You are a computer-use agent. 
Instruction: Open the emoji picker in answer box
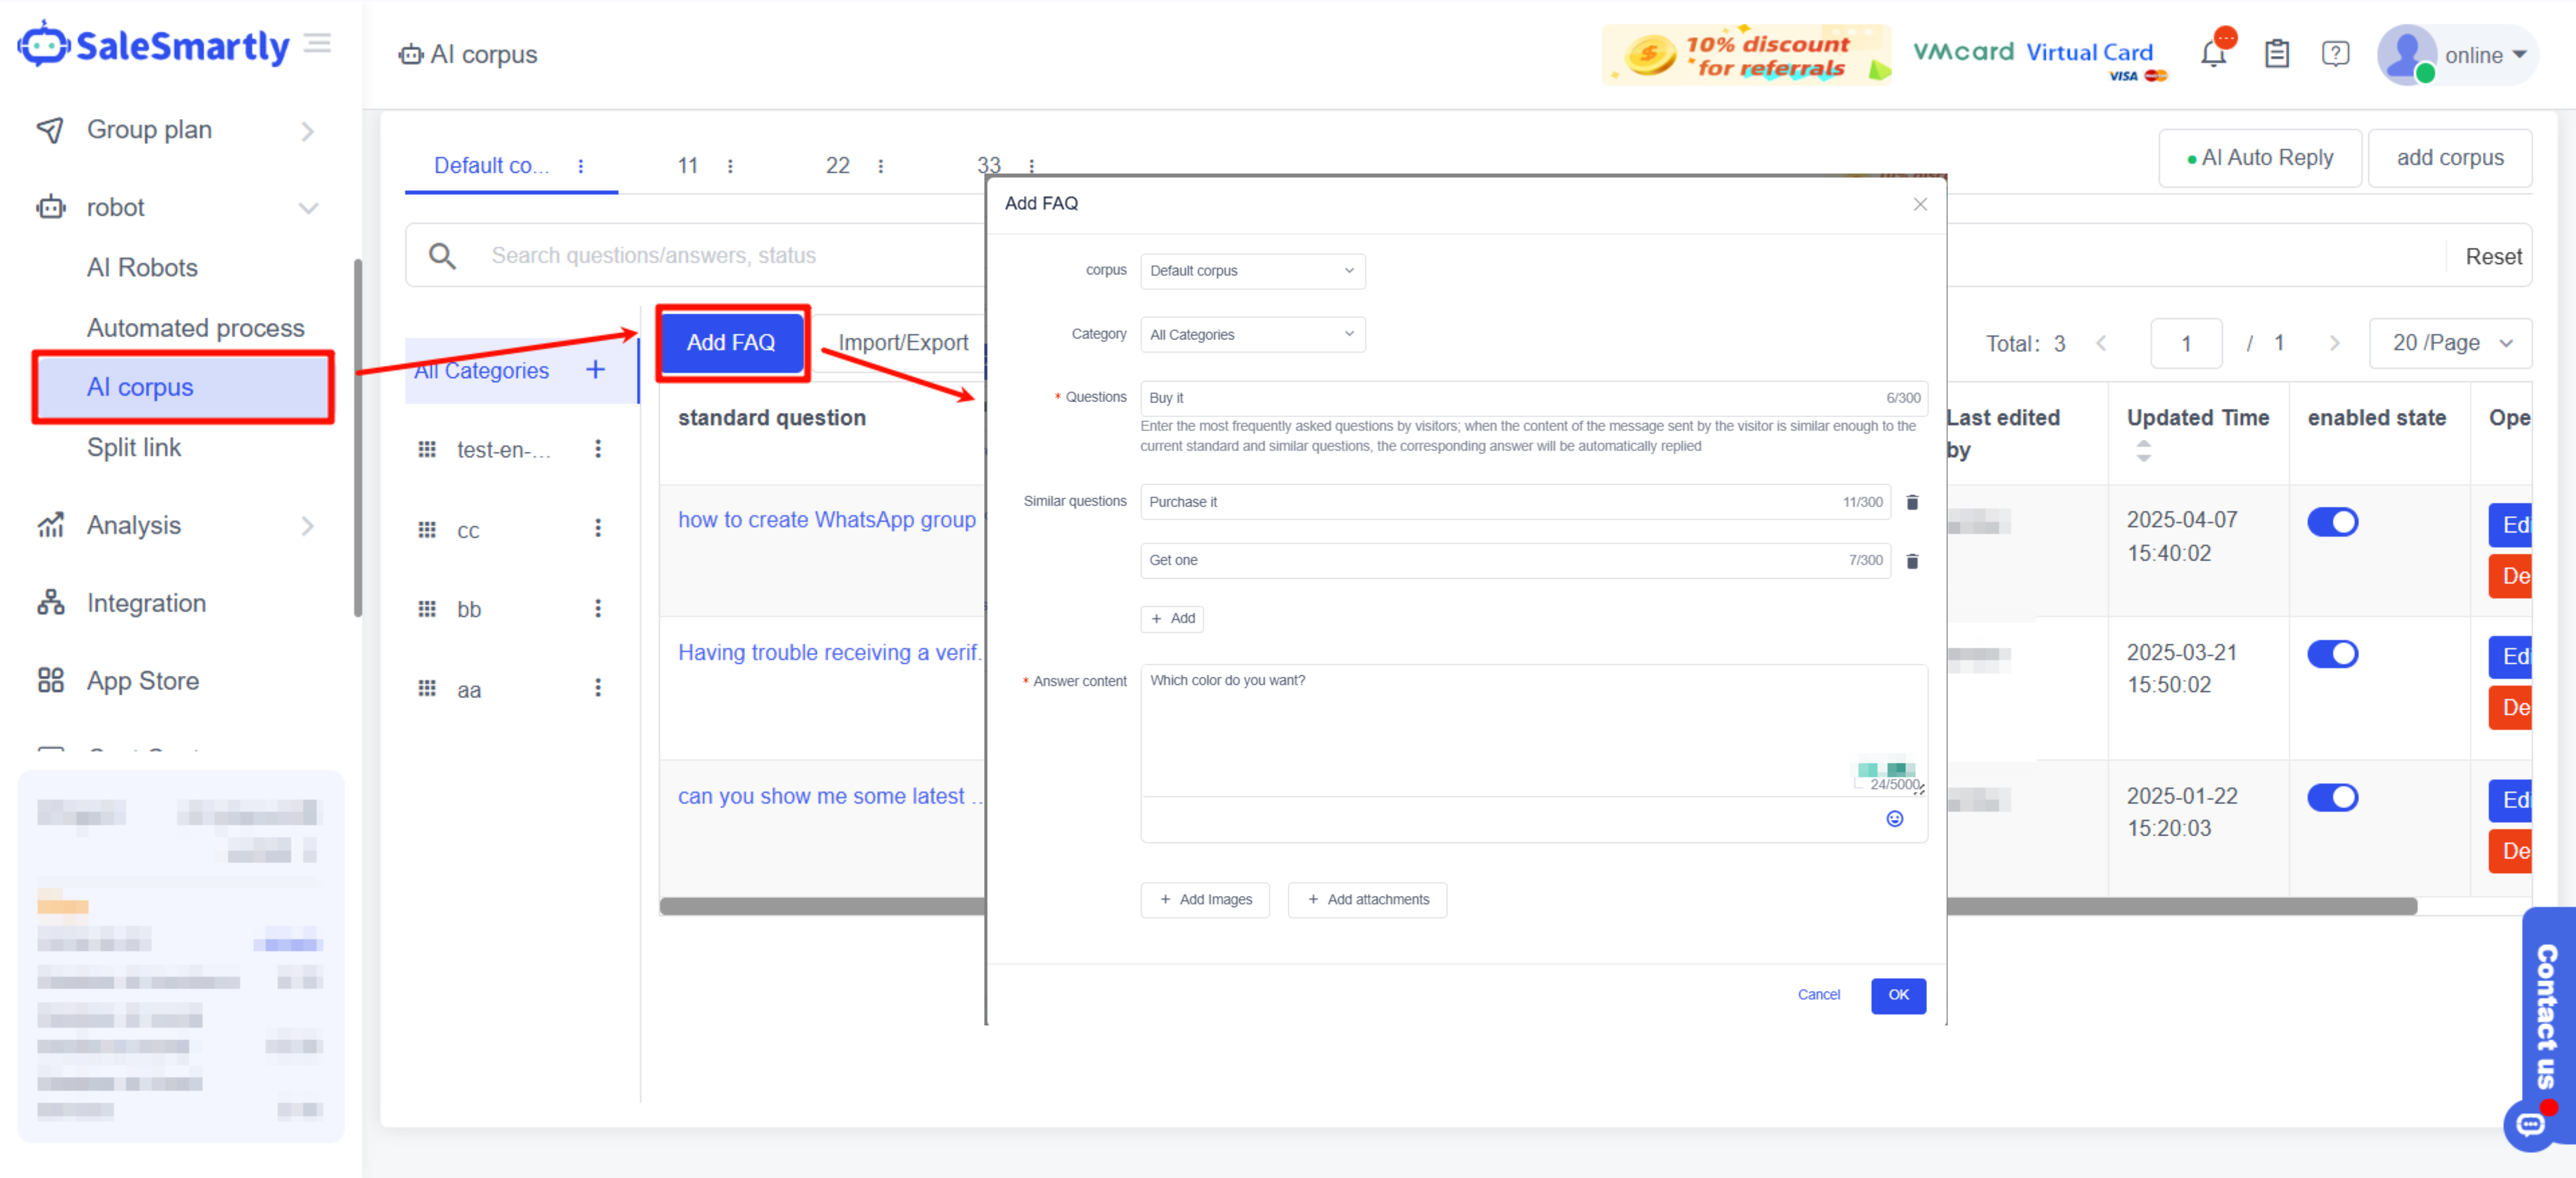1894,819
